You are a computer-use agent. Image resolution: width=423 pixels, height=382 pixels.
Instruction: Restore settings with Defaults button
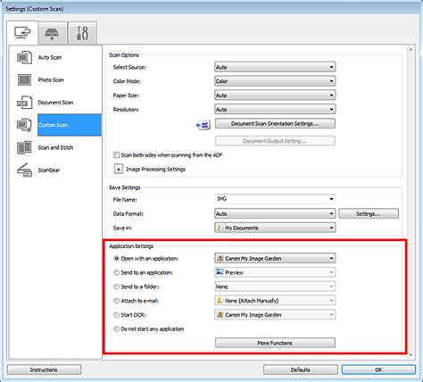tap(301, 370)
